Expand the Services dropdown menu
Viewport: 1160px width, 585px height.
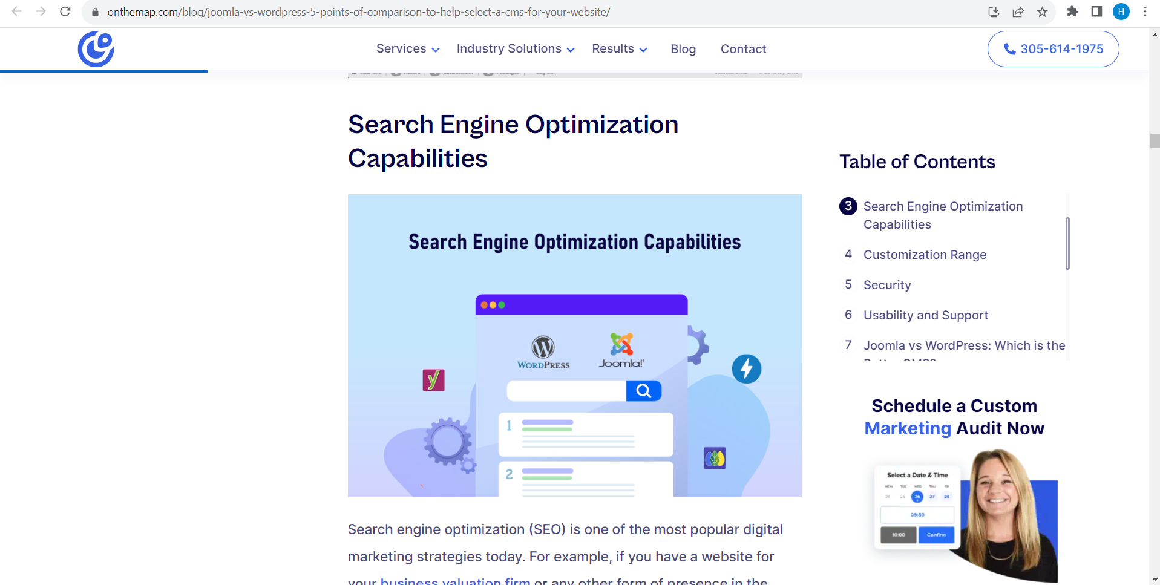[408, 49]
